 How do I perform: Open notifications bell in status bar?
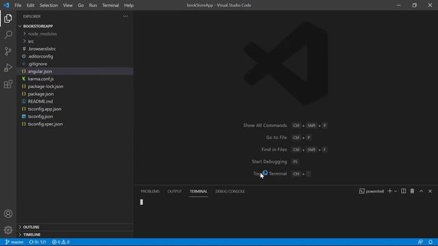(430, 242)
